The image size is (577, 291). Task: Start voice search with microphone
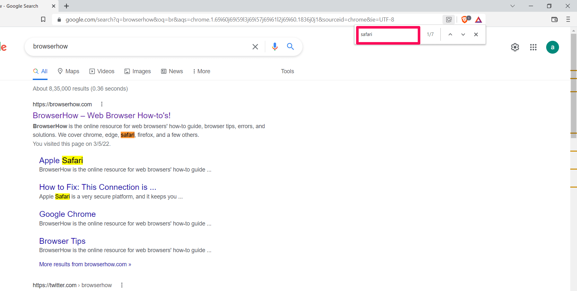click(x=275, y=47)
